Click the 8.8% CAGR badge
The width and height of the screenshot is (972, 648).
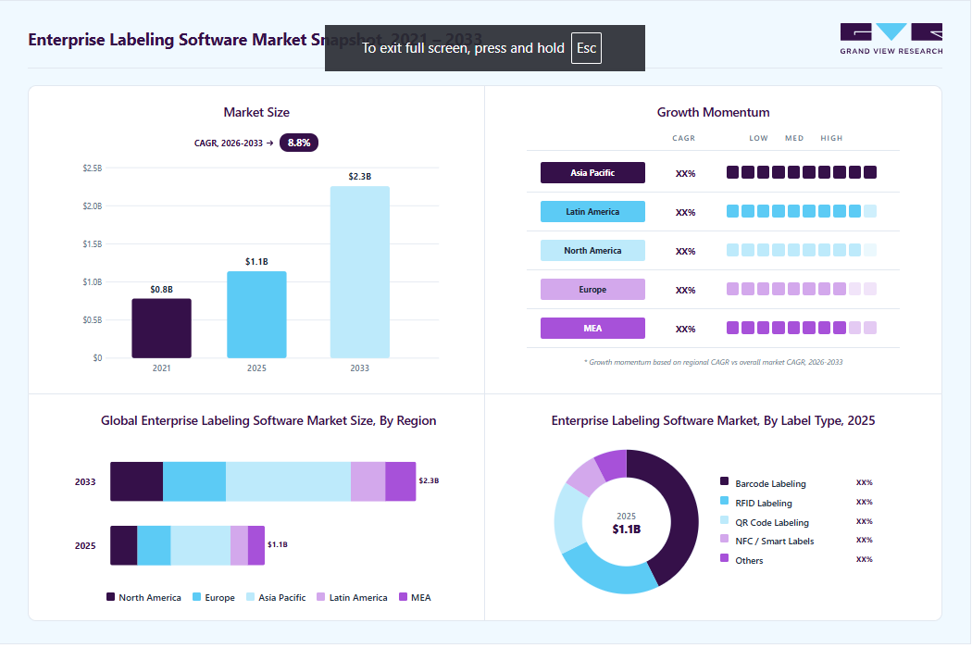(x=299, y=143)
